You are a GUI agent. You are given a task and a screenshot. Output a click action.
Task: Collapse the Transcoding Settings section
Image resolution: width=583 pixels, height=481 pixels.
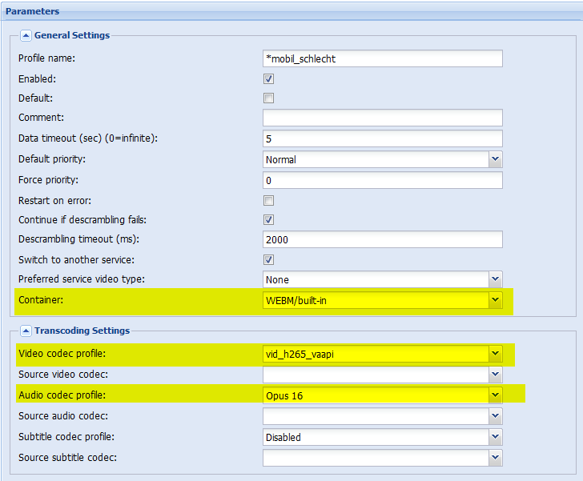pyautogui.click(x=26, y=331)
